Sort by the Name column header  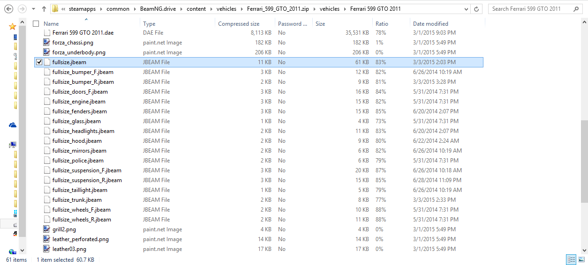coord(51,24)
